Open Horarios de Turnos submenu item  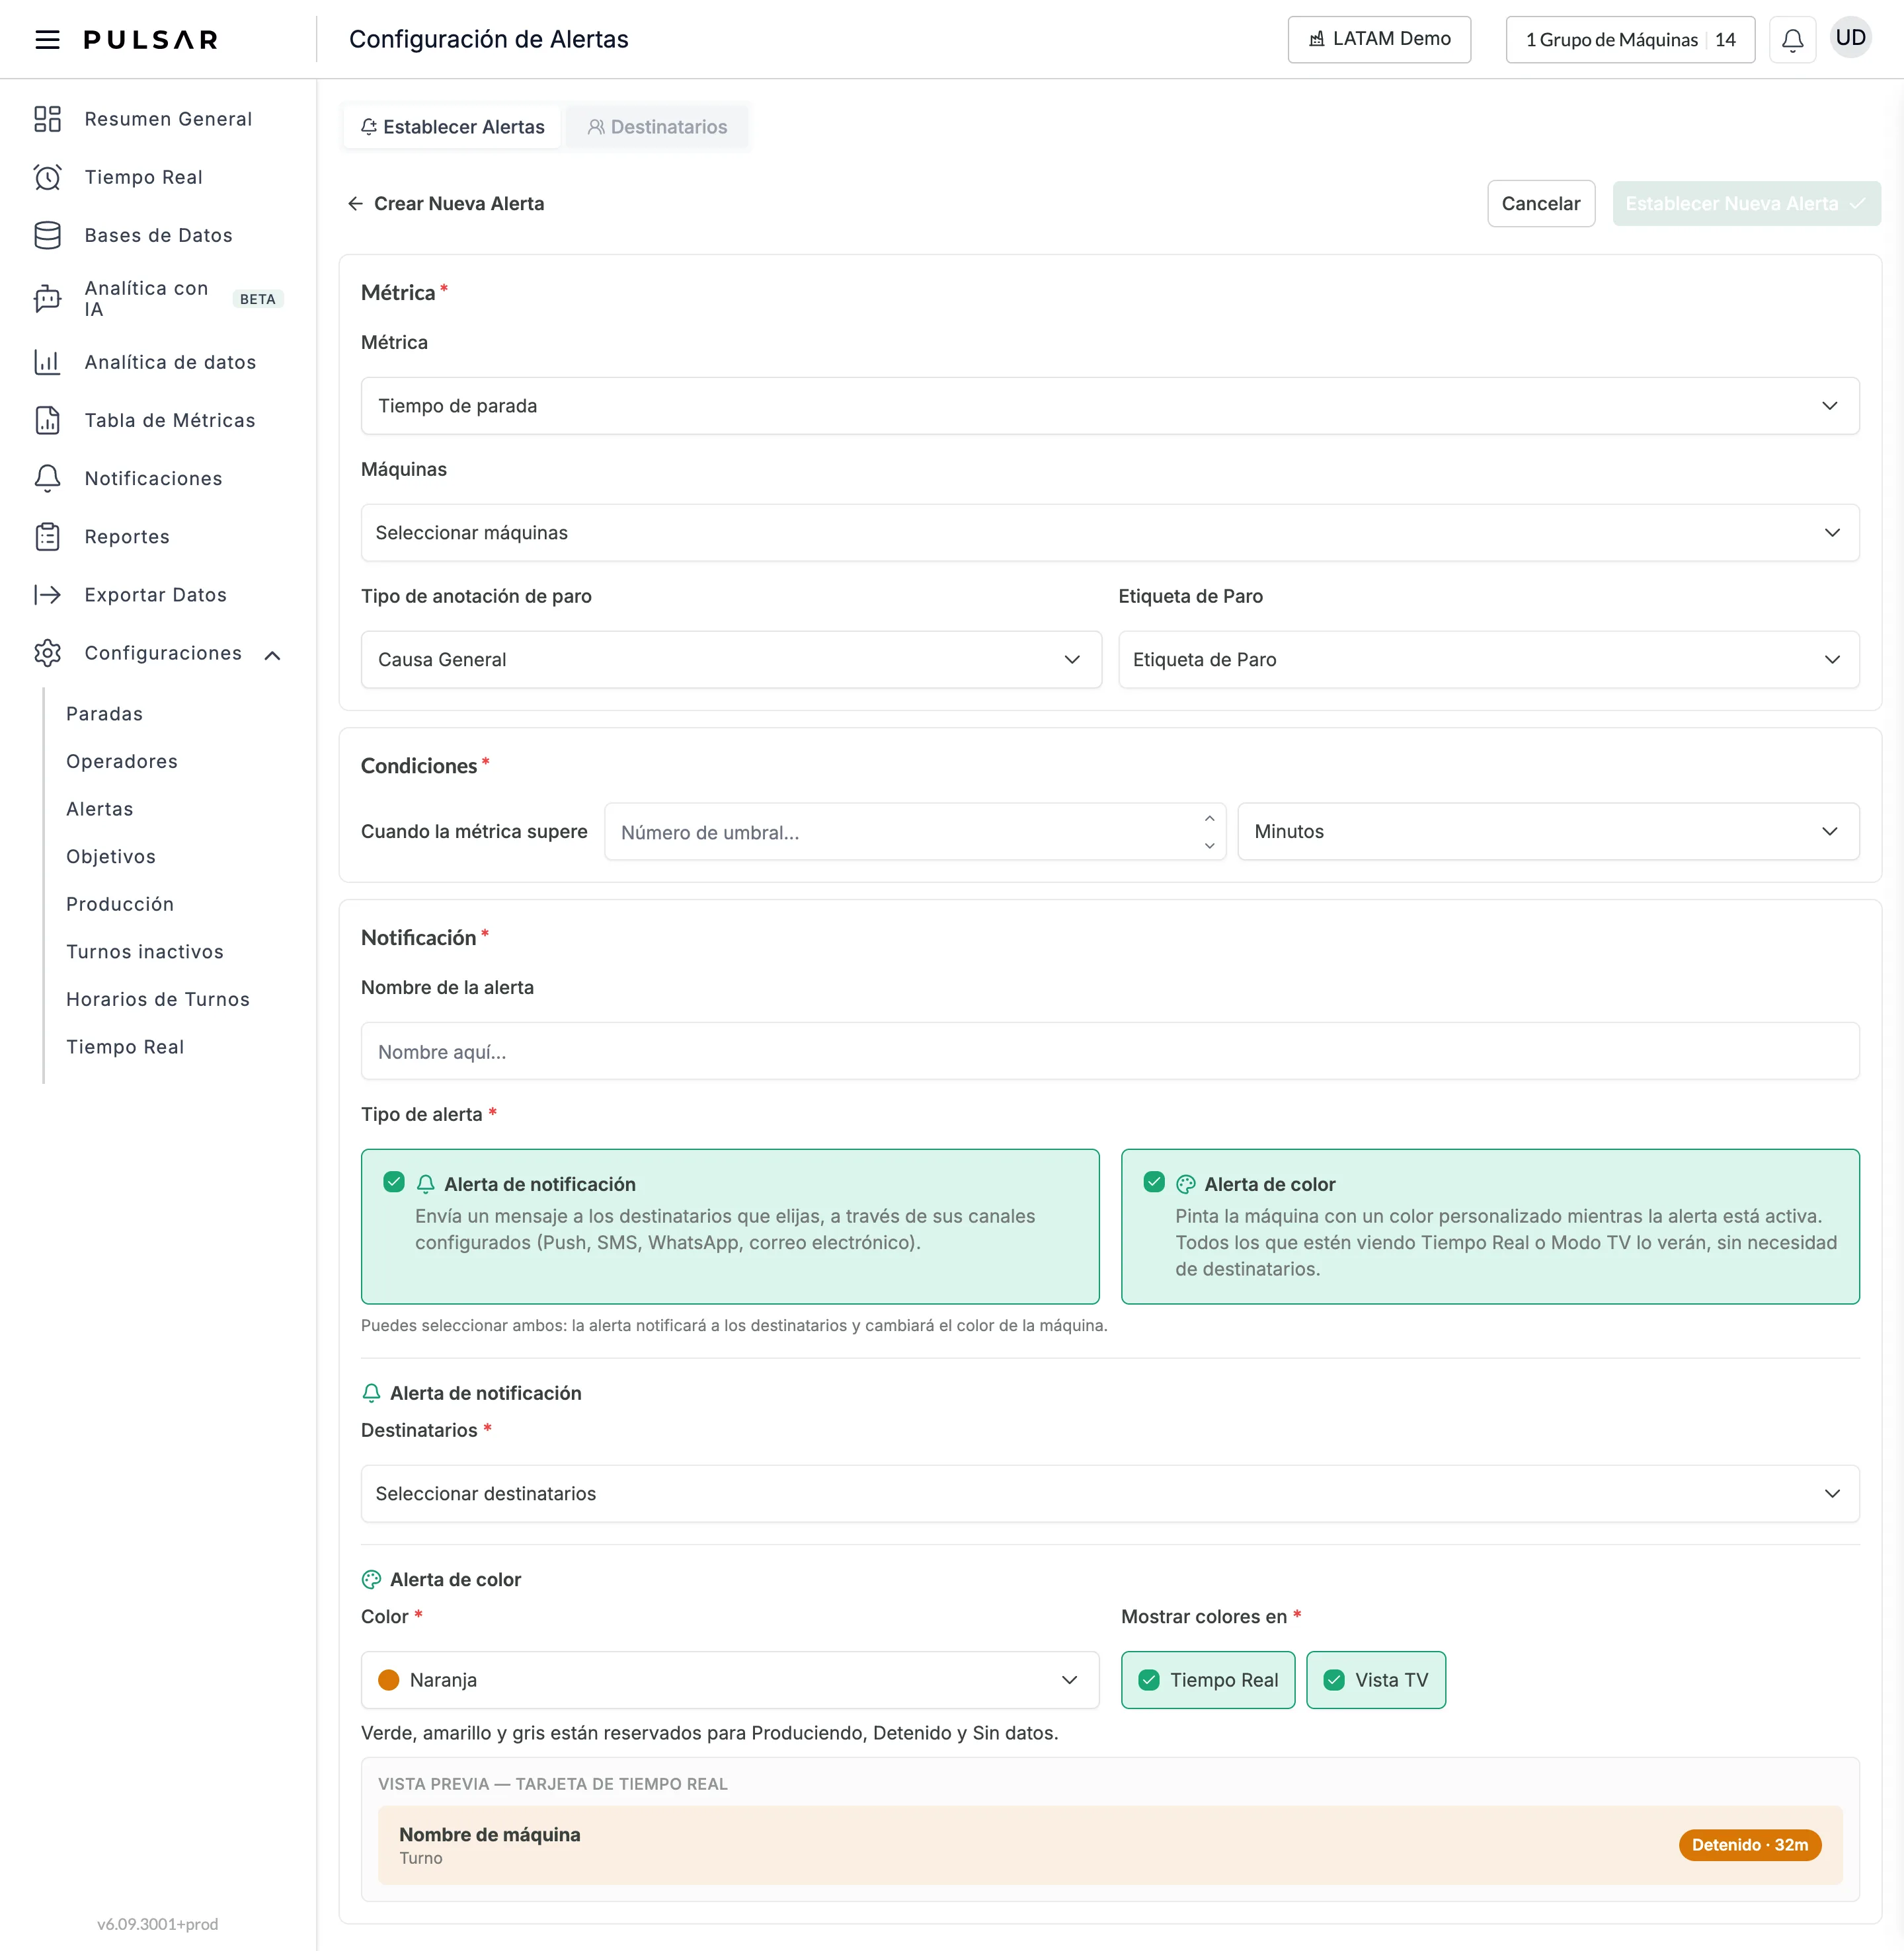[x=158, y=999]
